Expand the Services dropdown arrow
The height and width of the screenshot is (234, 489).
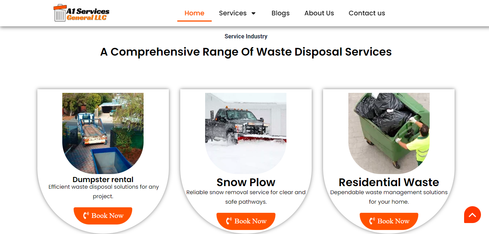253,14
